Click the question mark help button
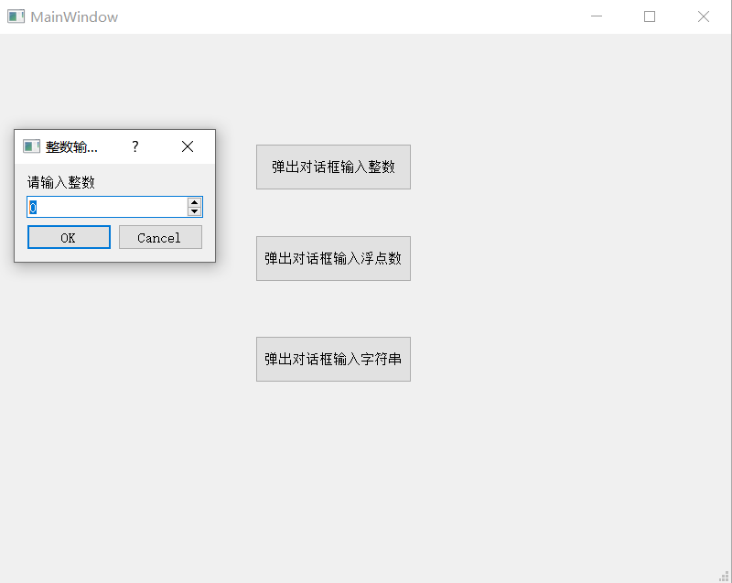The width and height of the screenshot is (732, 583). [x=135, y=146]
